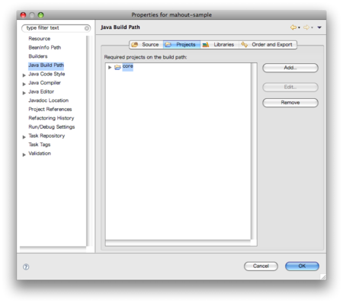Screen dimensions: 343x303
Task: Click the Source tab icon
Action: tap(135, 45)
